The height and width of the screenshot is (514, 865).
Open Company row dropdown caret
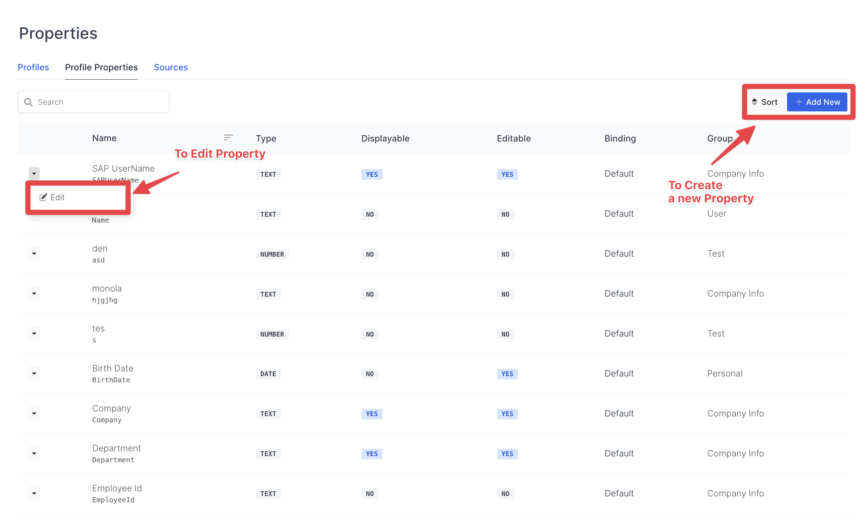34,414
